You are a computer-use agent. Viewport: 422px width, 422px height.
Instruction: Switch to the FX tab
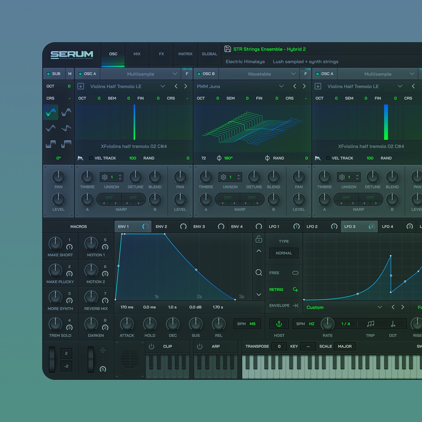161,54
